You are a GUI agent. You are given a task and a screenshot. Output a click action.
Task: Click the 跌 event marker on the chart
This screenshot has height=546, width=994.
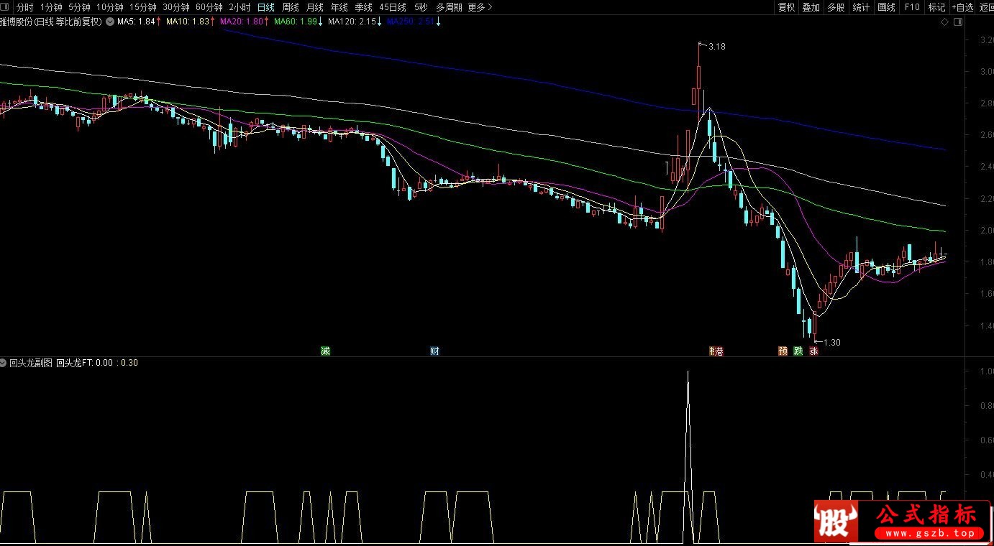(x=798, y=351)
